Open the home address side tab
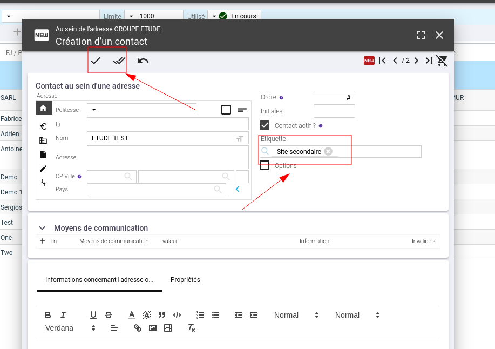 click(x=44, y=108)
